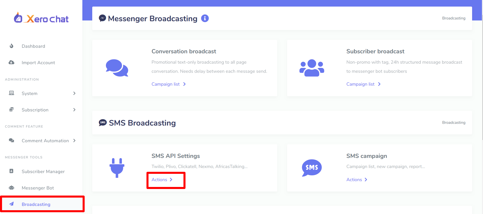Click the Conversation broadcast Campaign list arrow
The width and height of the screenshot is (483, 214).
(184, 84)
